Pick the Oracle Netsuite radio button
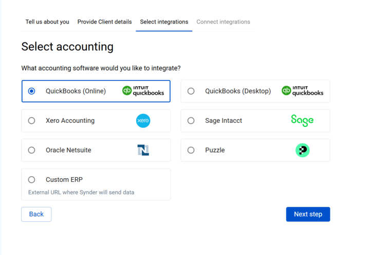The image size is (370, 255). (x=32, y=150)
